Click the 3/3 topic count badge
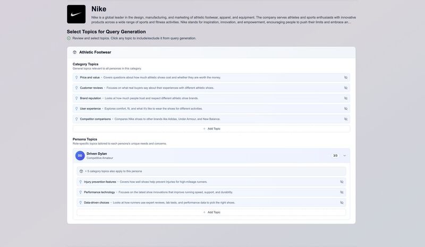The width and height of the screenshot is (425, 247). click(335, 156)
